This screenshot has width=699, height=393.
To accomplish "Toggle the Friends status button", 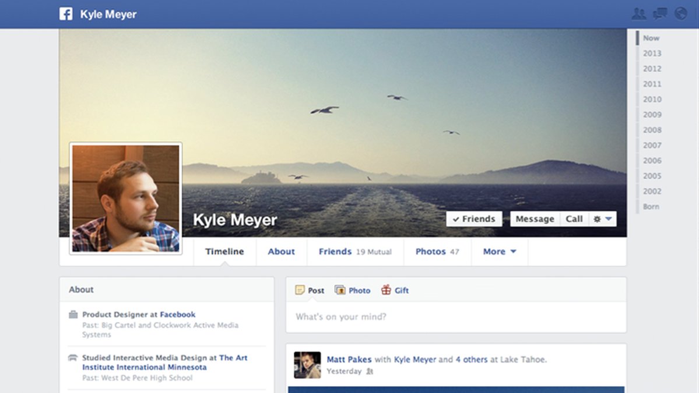I will (474, 219).
